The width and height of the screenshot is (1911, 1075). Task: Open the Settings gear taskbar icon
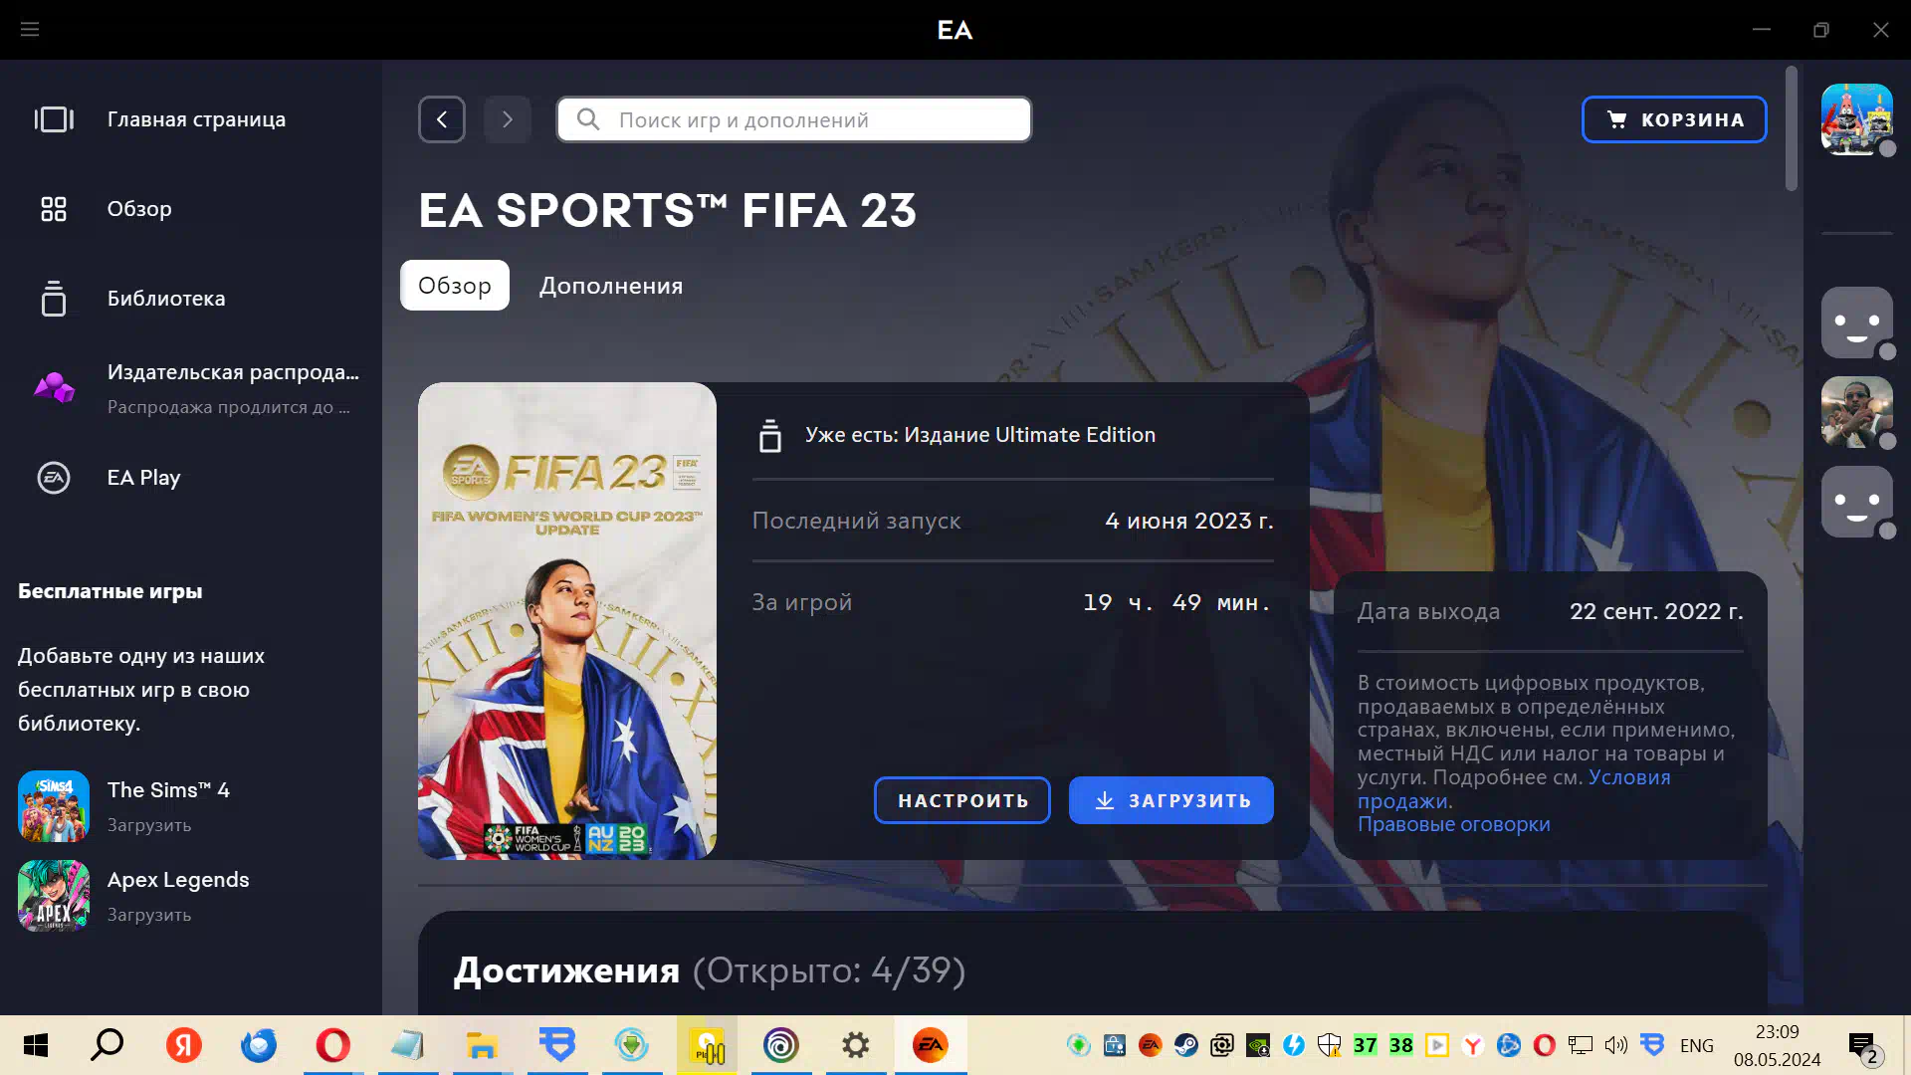pyautogui.click(x=856, y=1045)
